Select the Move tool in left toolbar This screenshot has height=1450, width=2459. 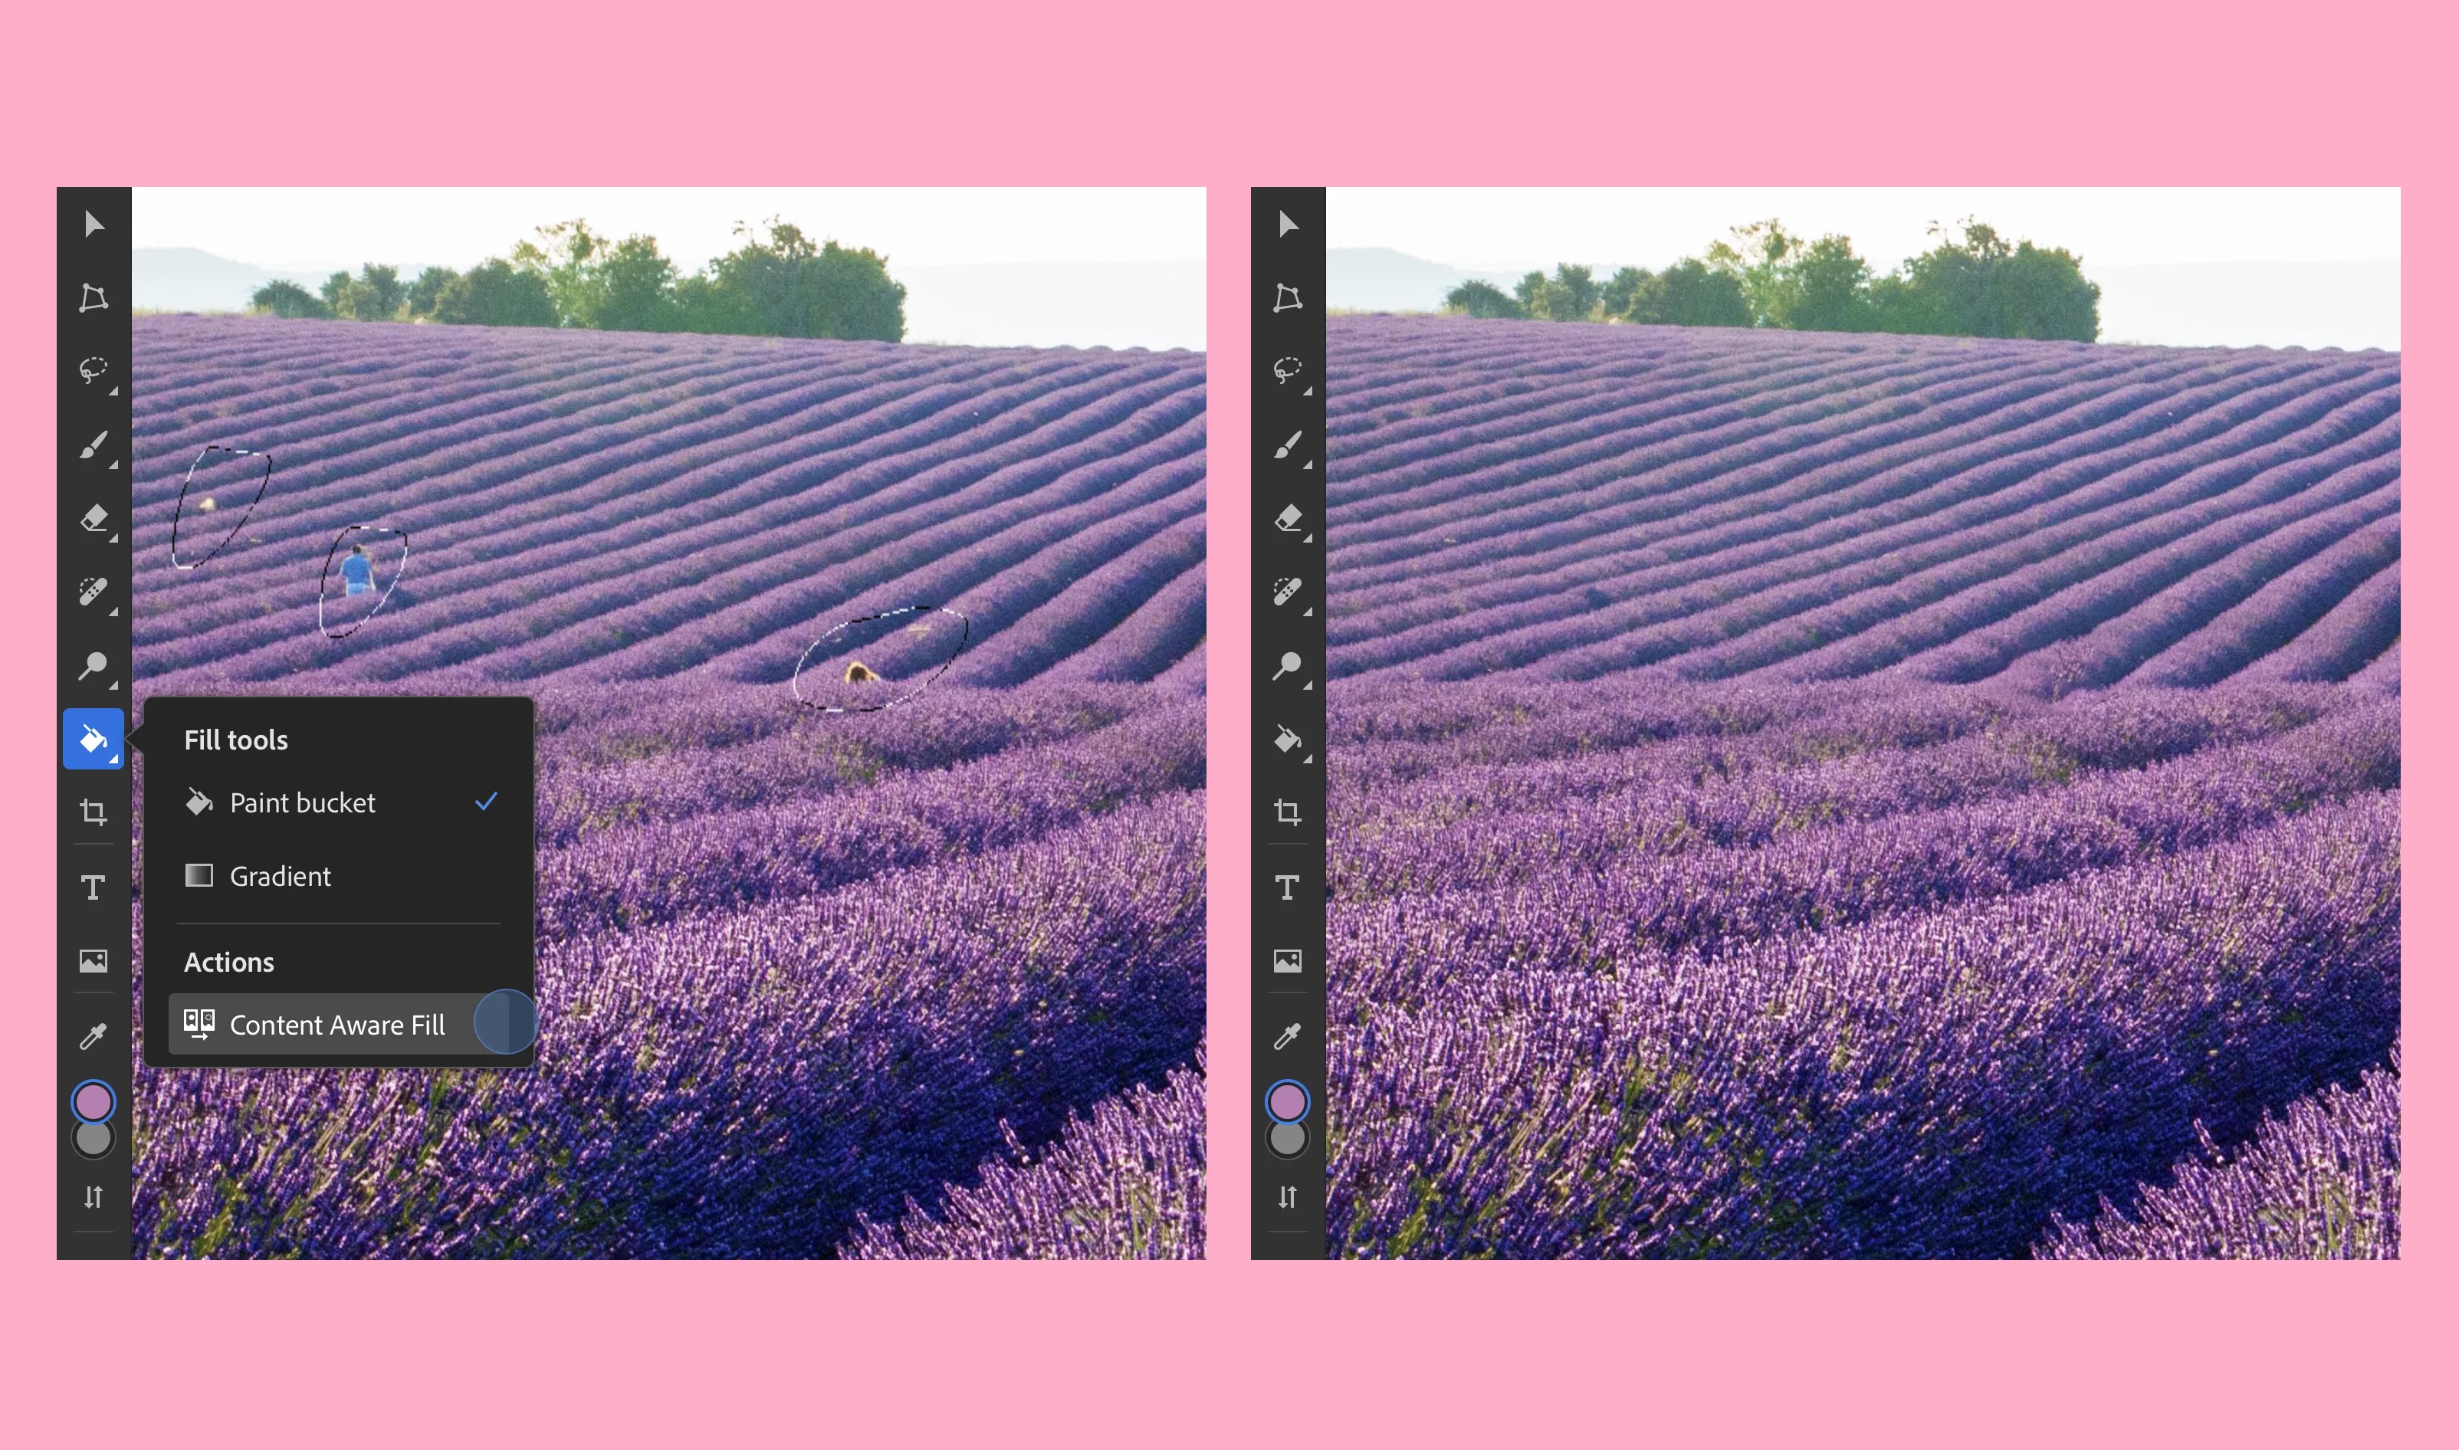[94, 224]
